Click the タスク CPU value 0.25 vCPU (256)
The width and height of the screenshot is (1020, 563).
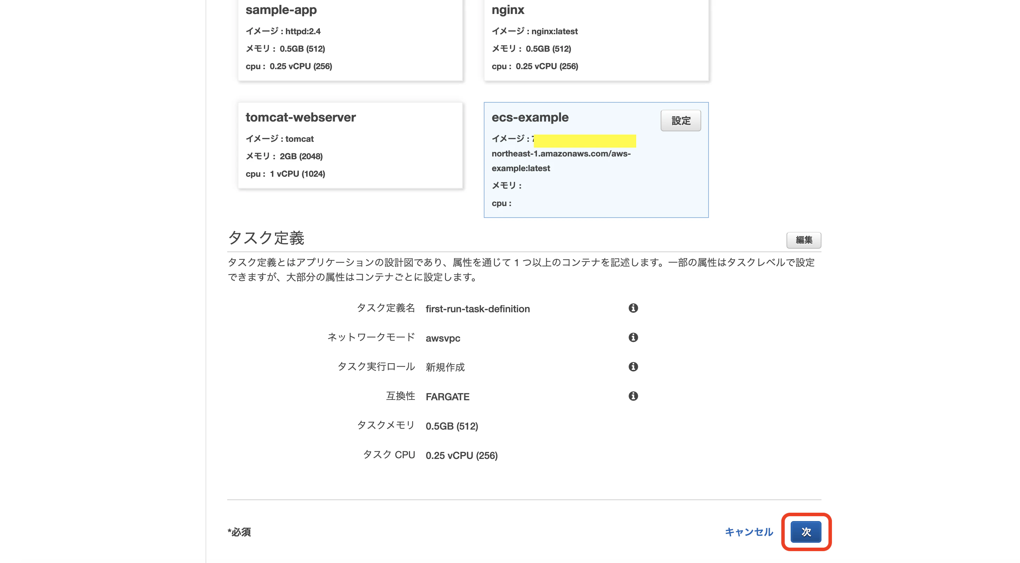(x=462, y=455)
